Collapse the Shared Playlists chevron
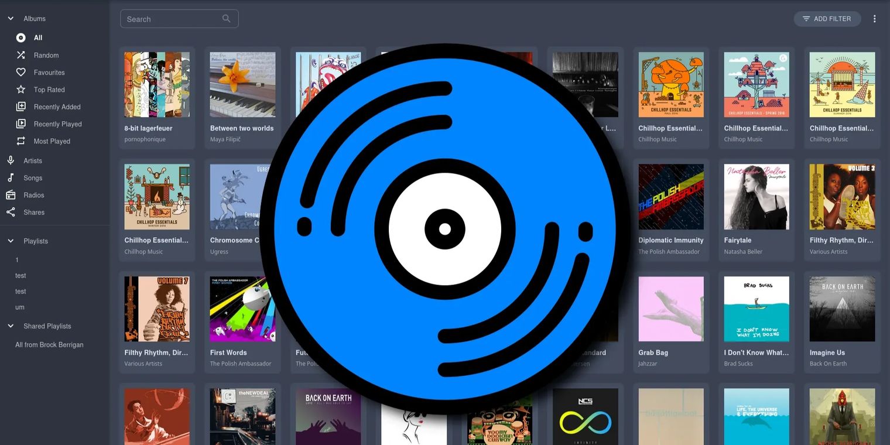 11,326
